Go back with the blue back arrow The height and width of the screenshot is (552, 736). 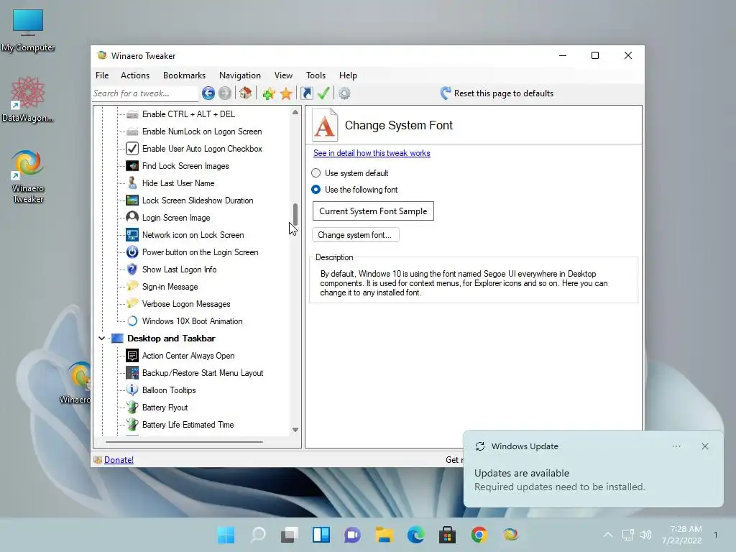[208, 93]
